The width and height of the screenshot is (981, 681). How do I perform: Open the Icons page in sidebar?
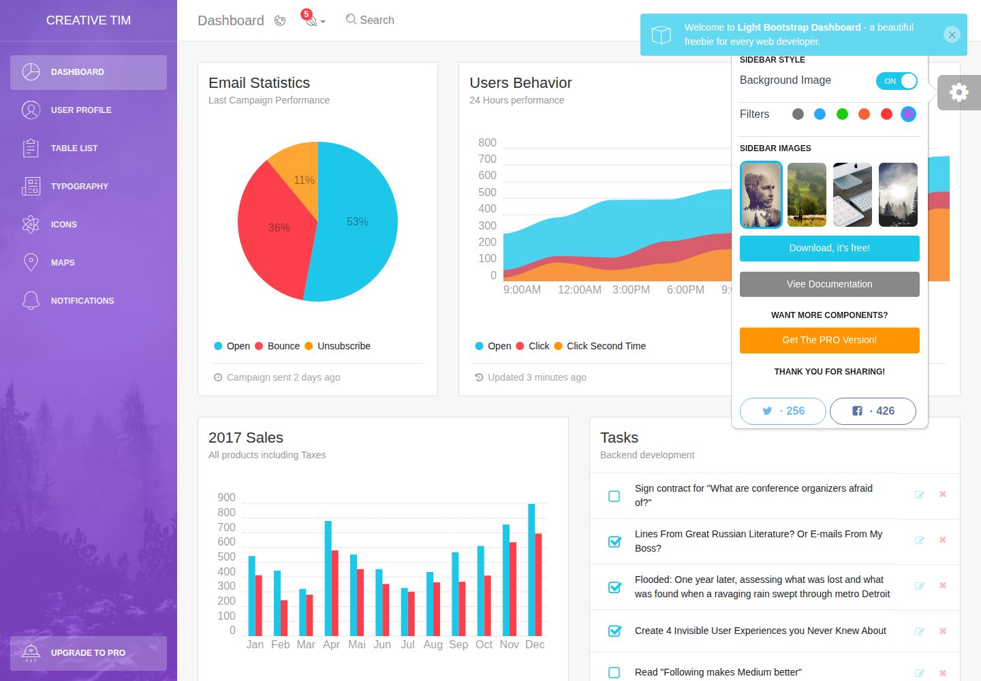coord(89,225)
